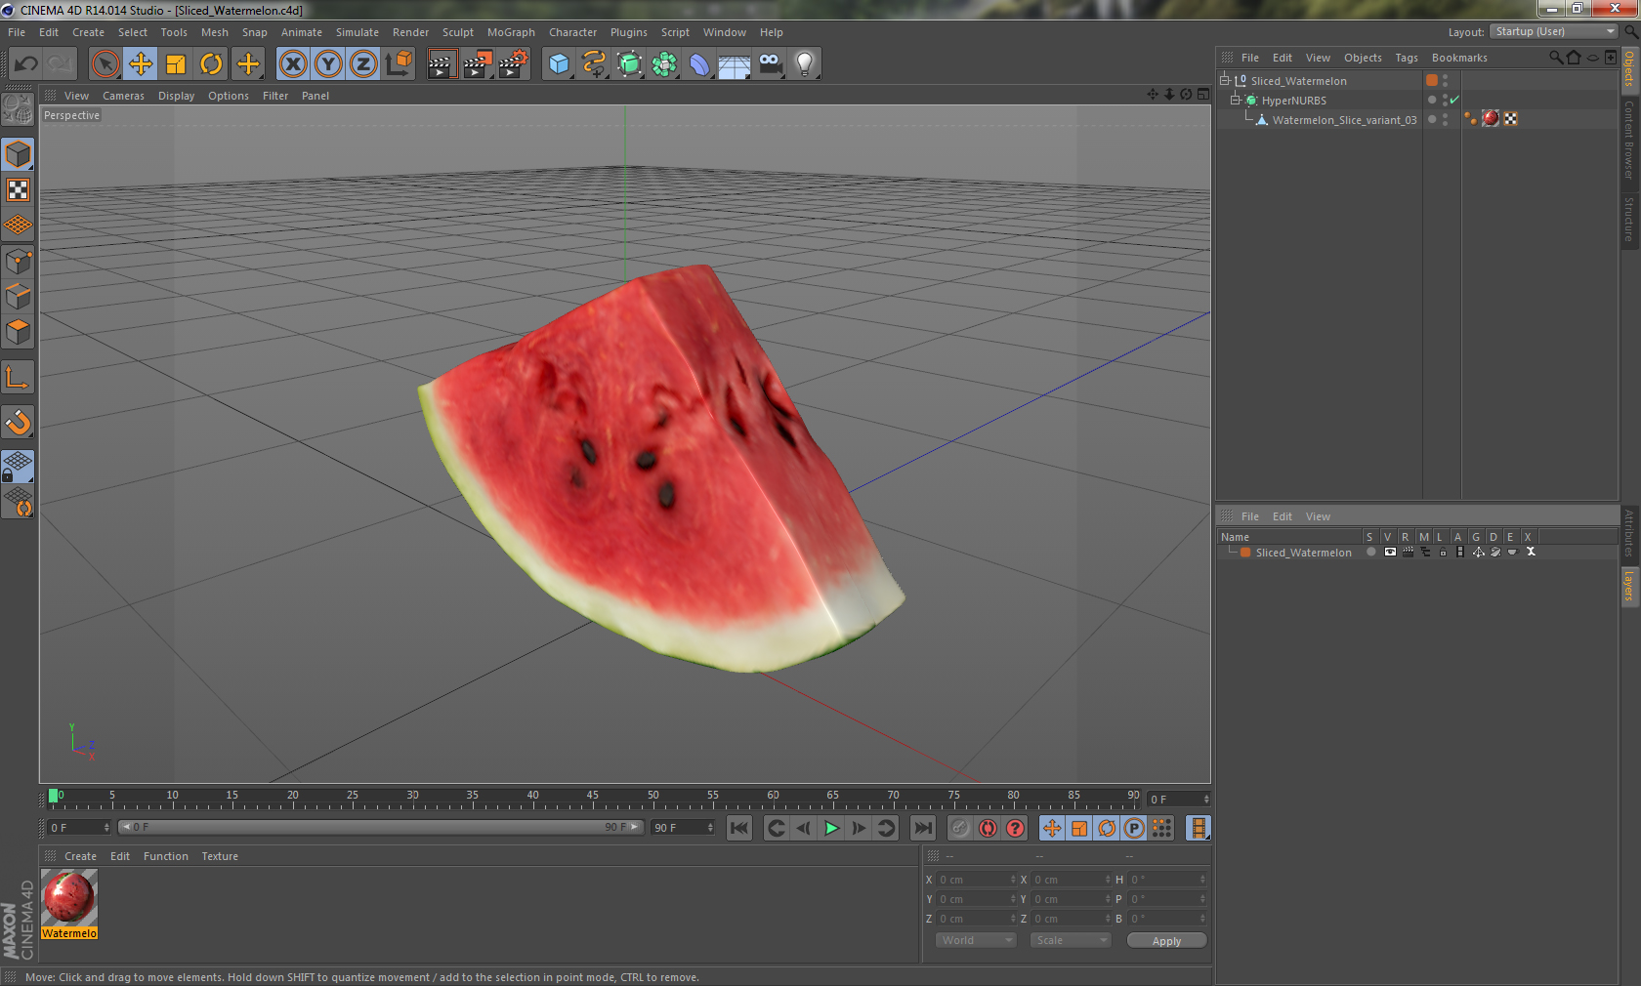Image resolution: width=1641 pixels, height=986 pixels.
Task: Switch to Polygons mode
Action: pos(18,332)
